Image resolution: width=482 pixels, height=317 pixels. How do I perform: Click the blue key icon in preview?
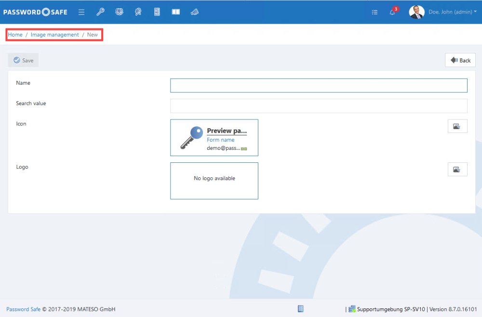tap(191, 138)
